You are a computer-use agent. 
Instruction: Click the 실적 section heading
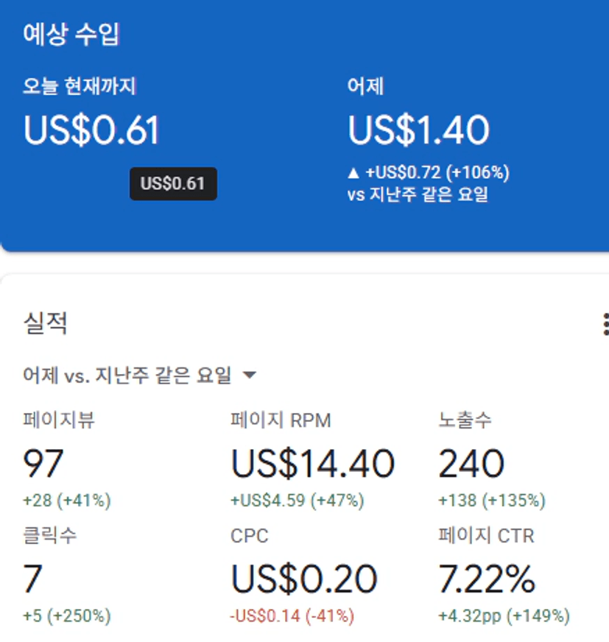(x=46, y=323)
